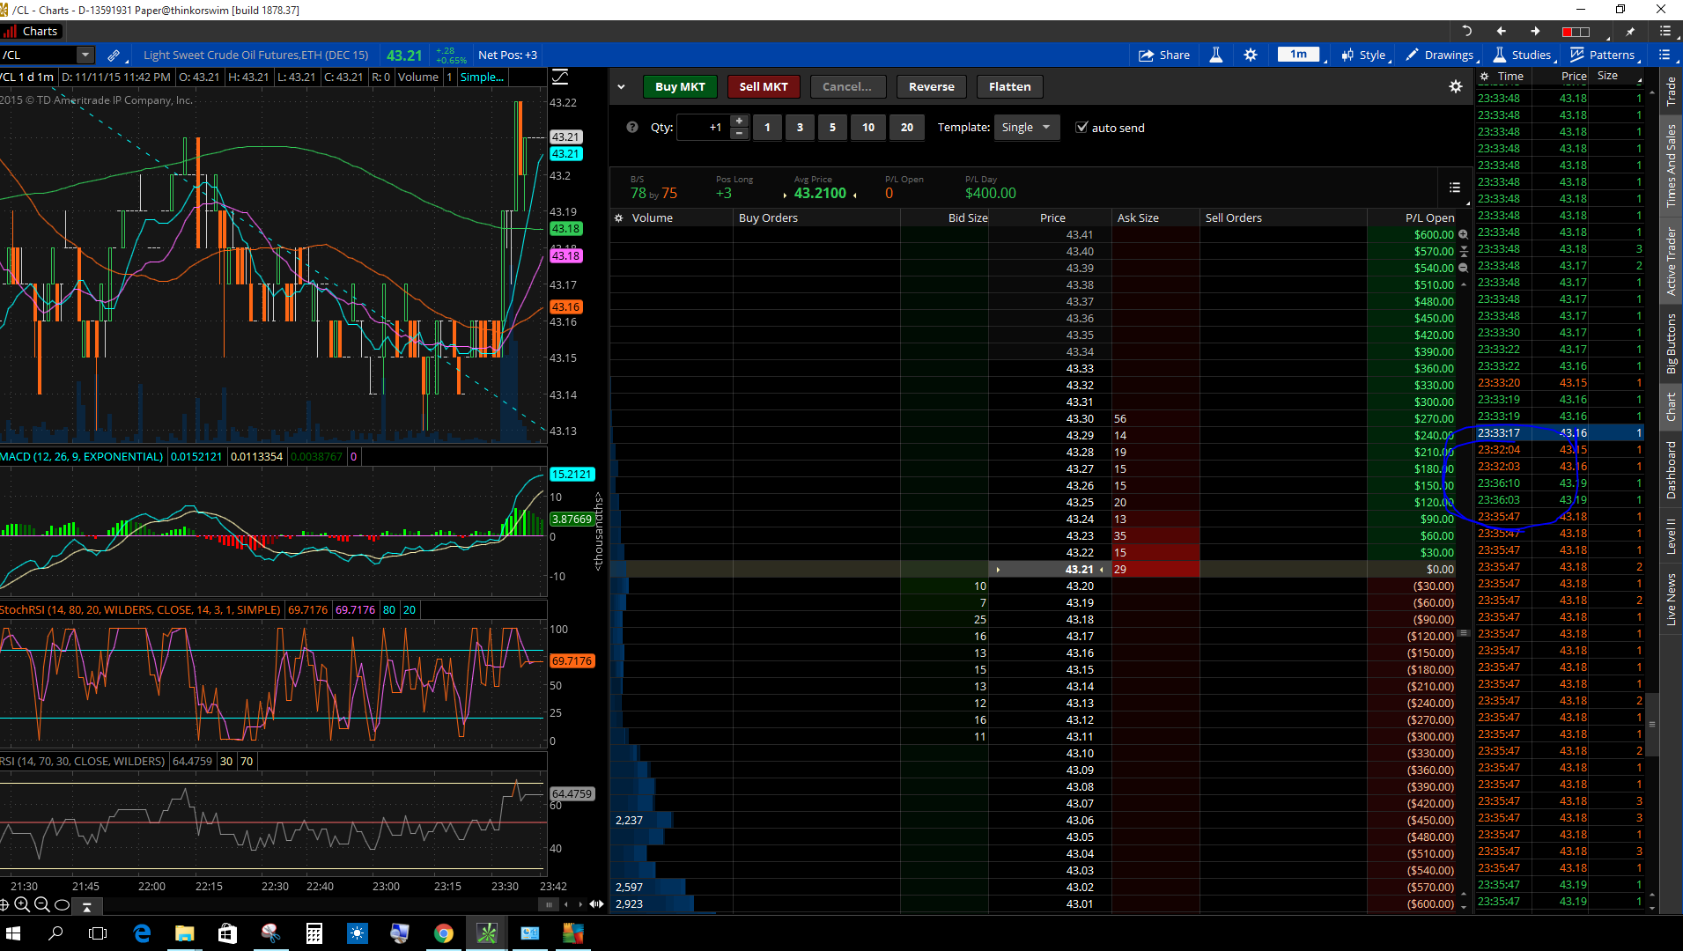This screenshot has height=951, width=1683.
Task: Open price ladder column settings gear icon
Action: pyautogui.click(x=619, y=217)
